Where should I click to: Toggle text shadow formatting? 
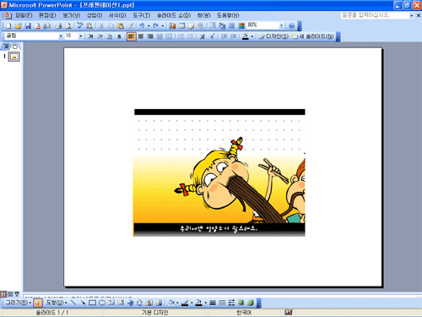pos(119,36)
